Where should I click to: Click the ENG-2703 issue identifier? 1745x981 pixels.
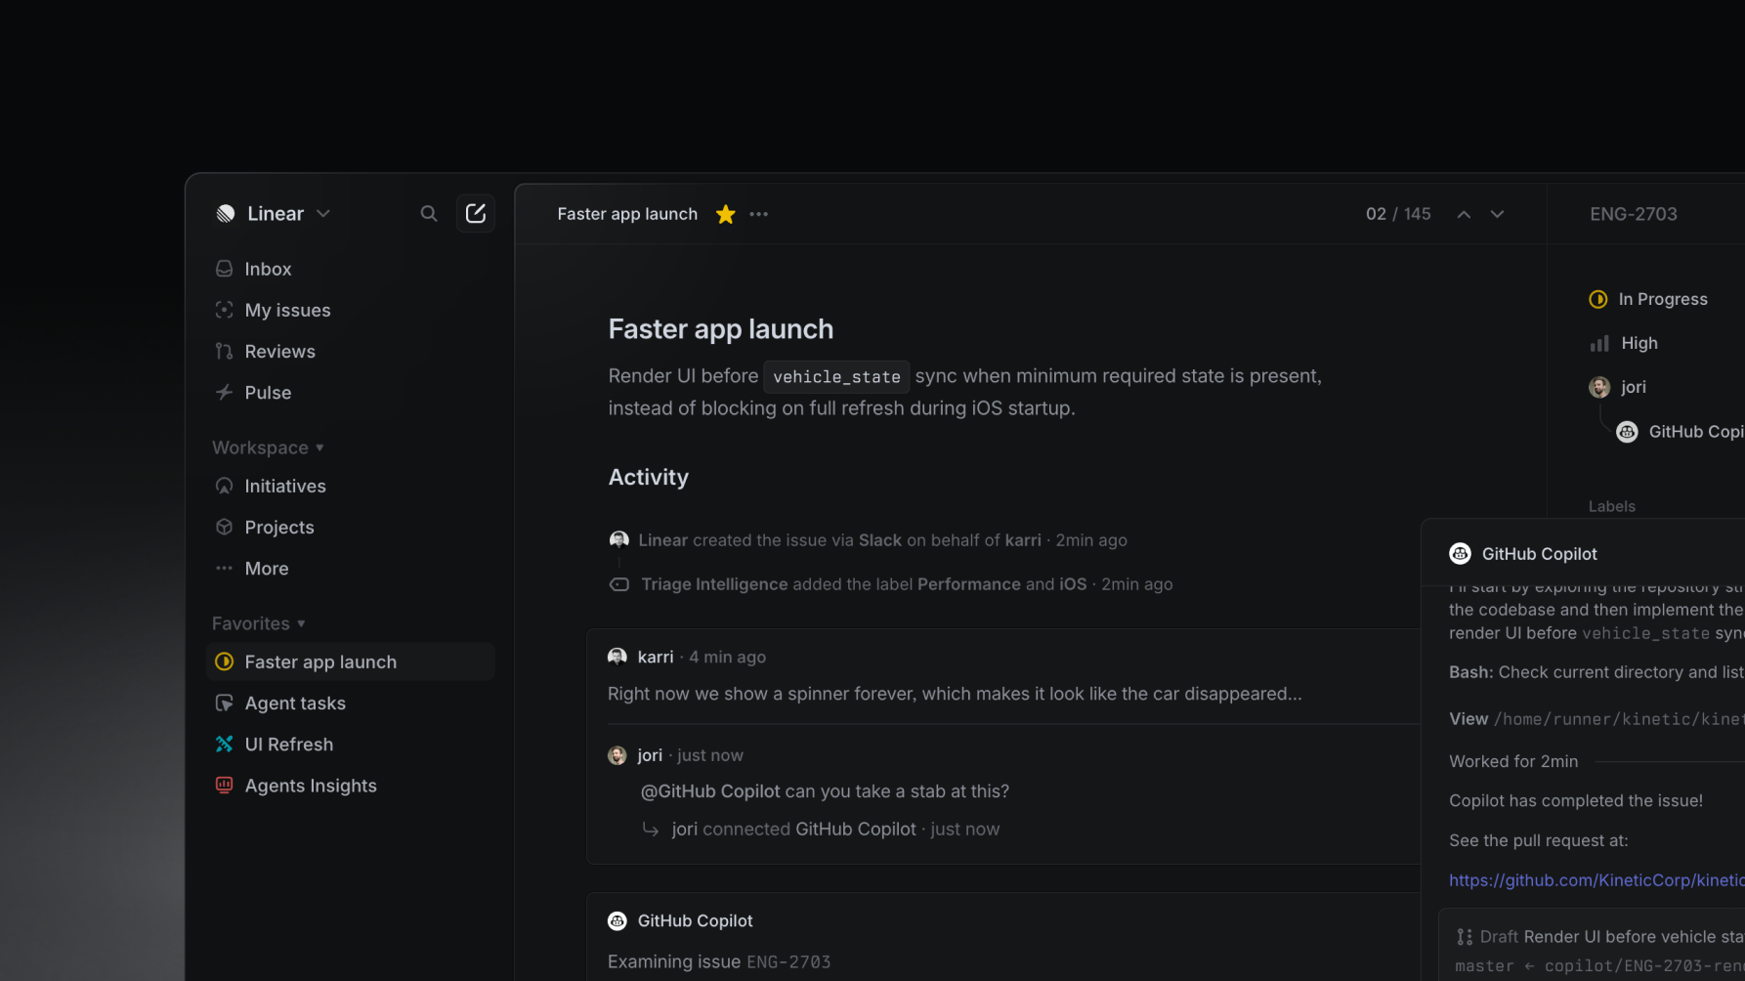[1634, 214]
